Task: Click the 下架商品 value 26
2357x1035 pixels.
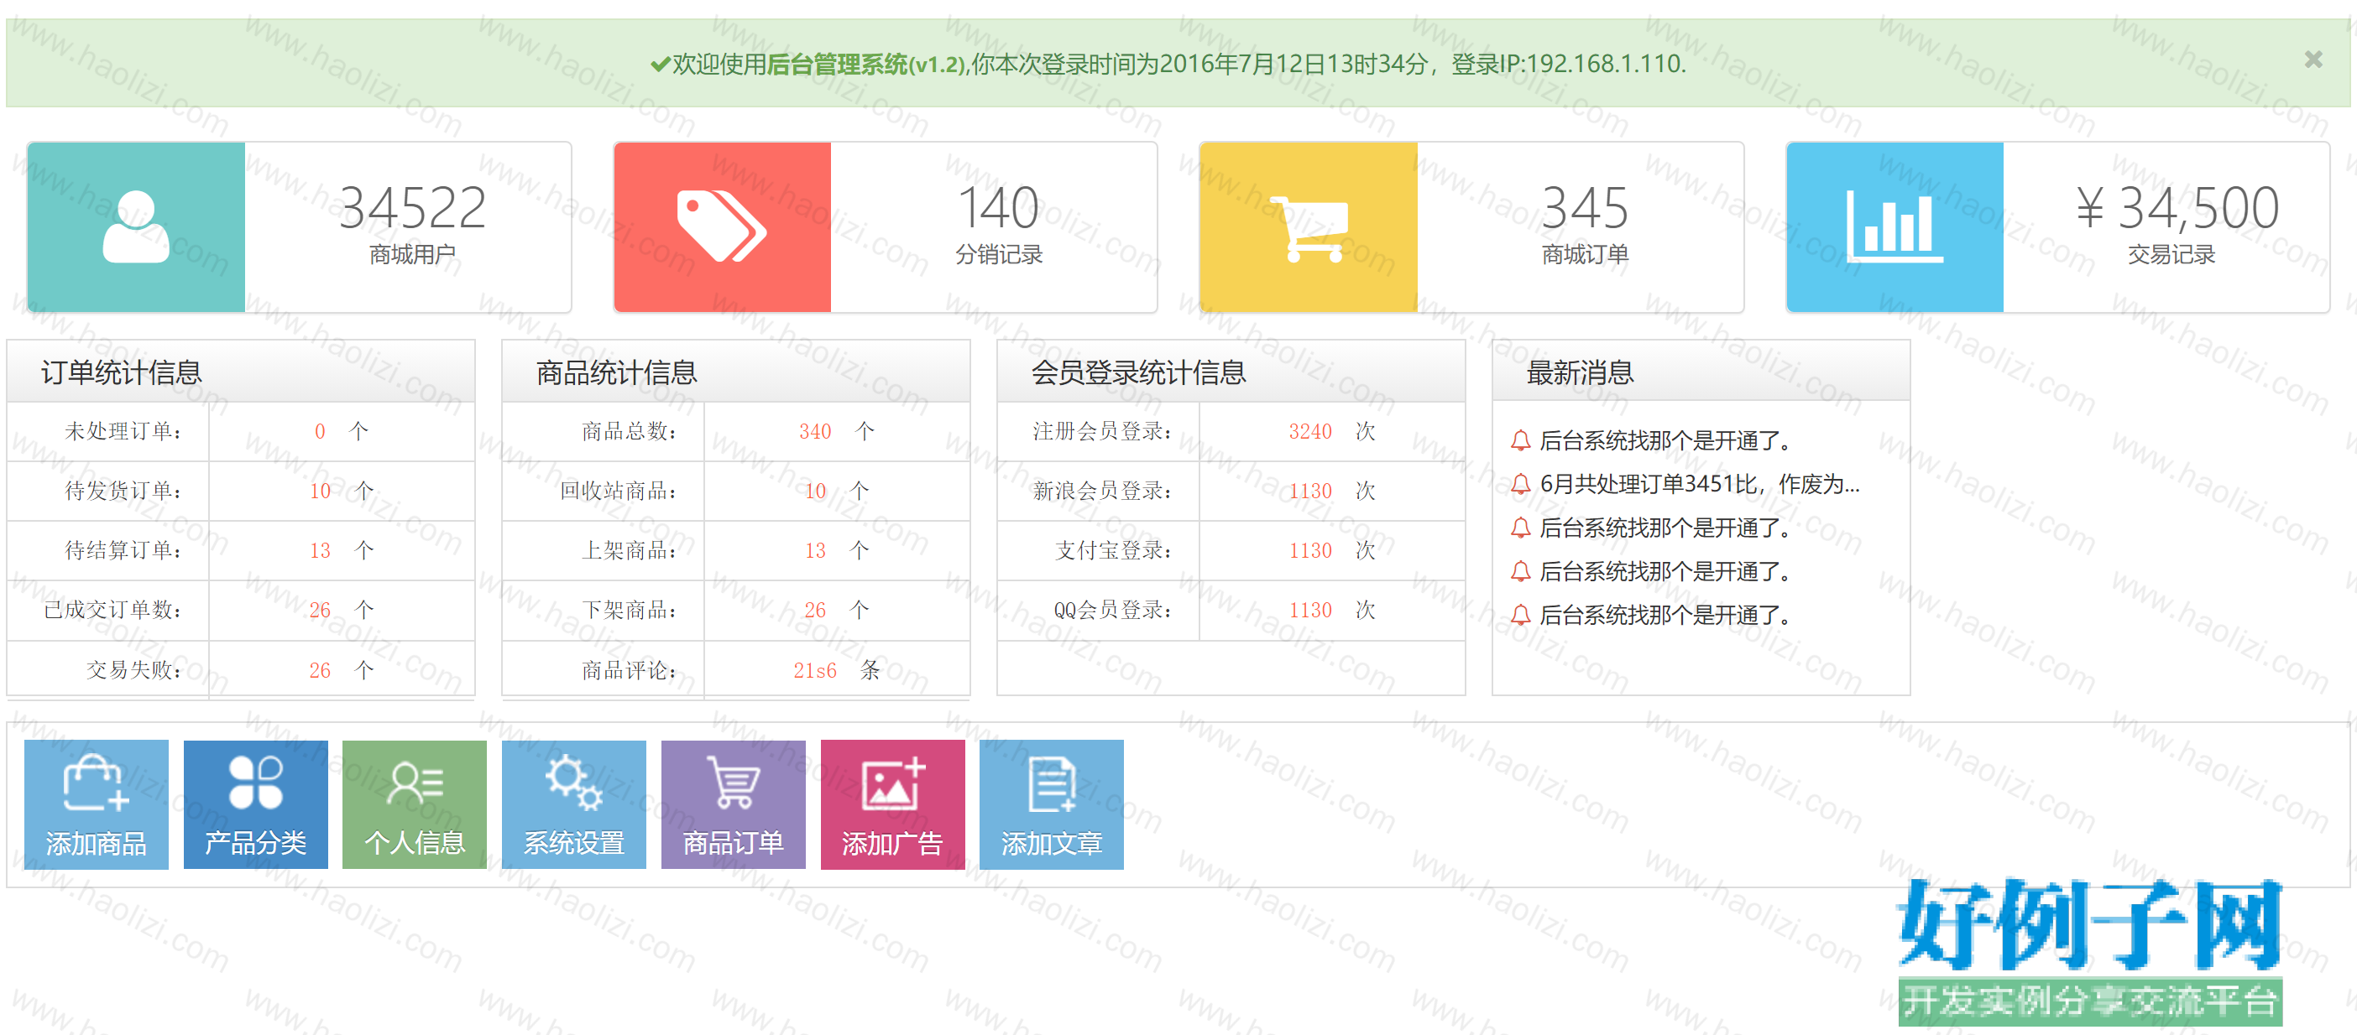Action: click(814, 610)
